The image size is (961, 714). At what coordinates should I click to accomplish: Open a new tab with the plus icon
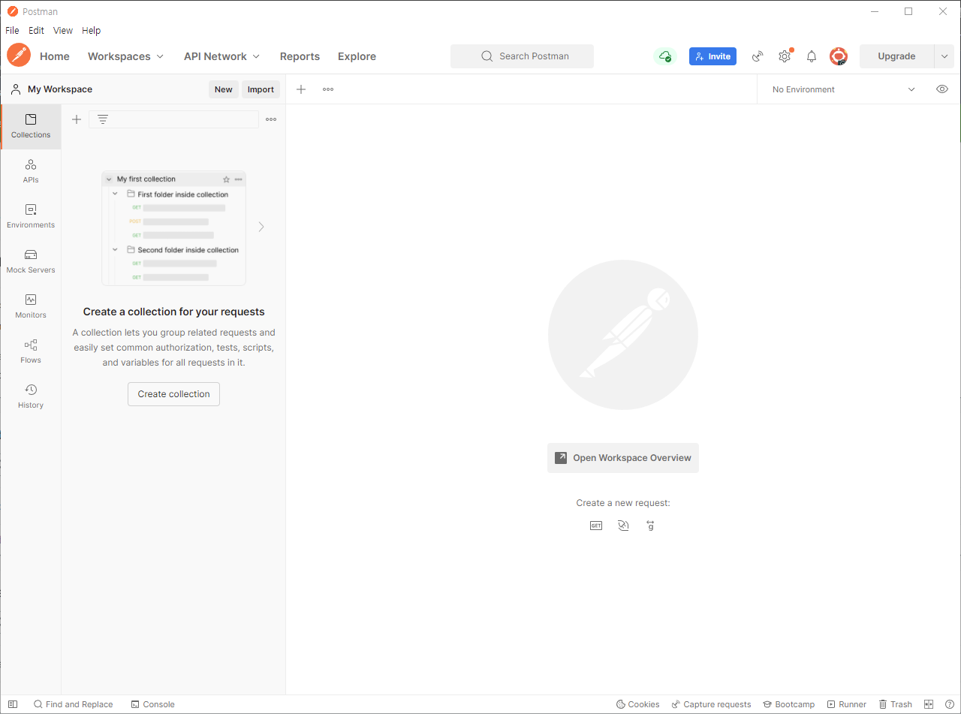(x=301, y=89)
